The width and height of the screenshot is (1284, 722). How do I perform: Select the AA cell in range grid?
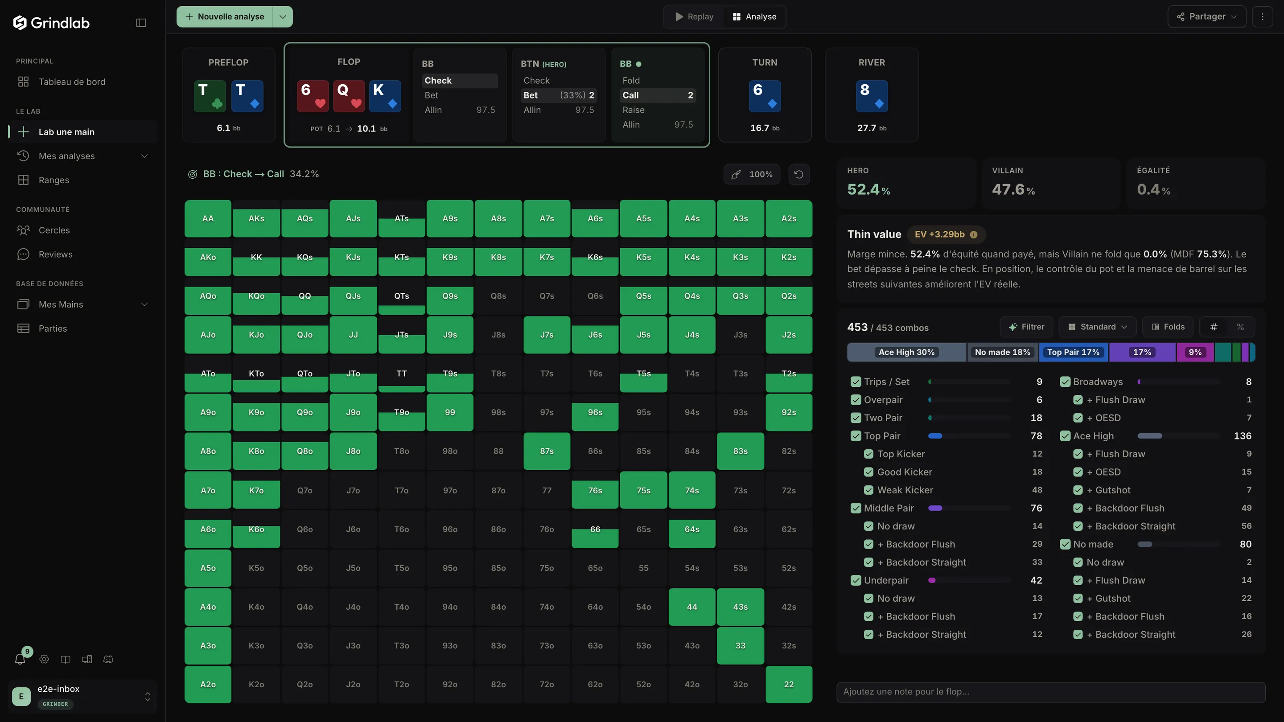(x=208, y=218)
